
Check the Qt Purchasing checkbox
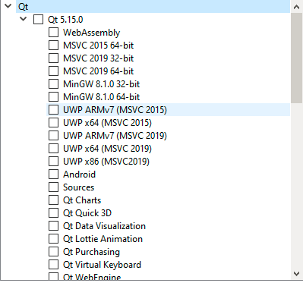[x=53, y=252]
